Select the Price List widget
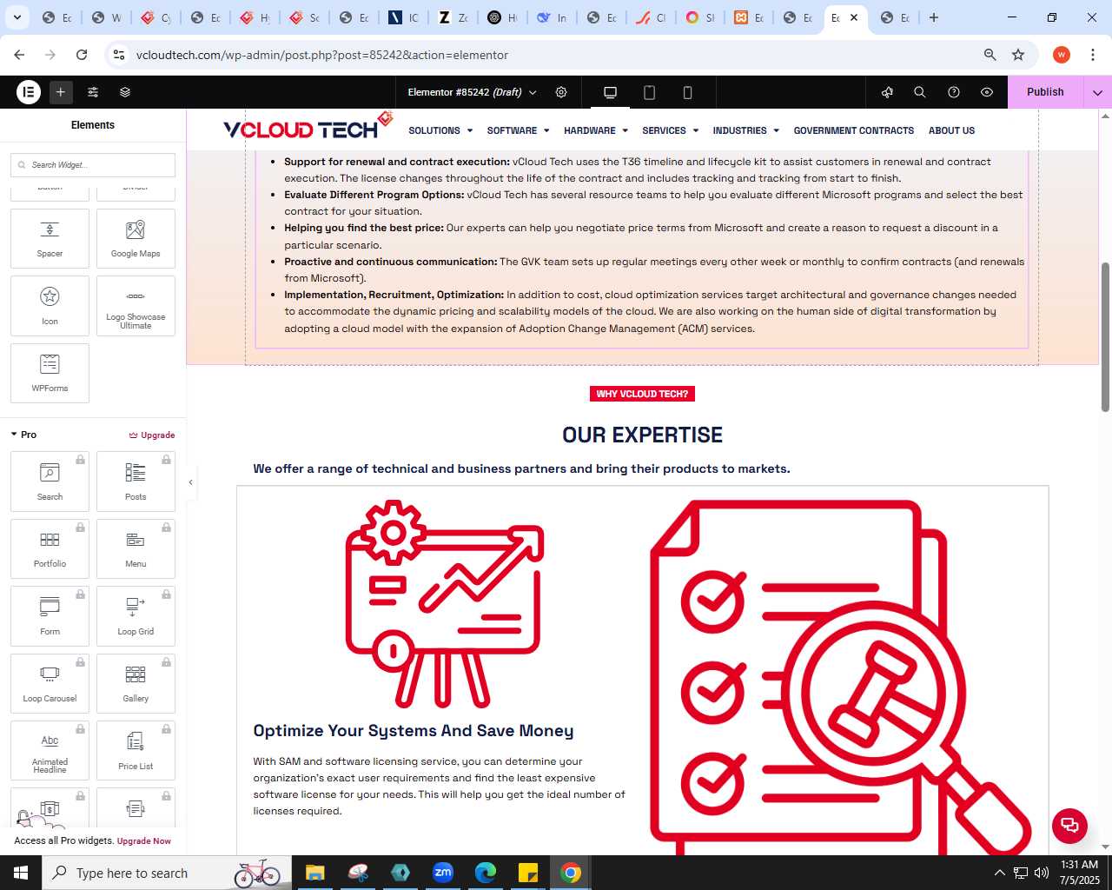Viewport: 1112px width, 890px height. [x=136, y=751]
